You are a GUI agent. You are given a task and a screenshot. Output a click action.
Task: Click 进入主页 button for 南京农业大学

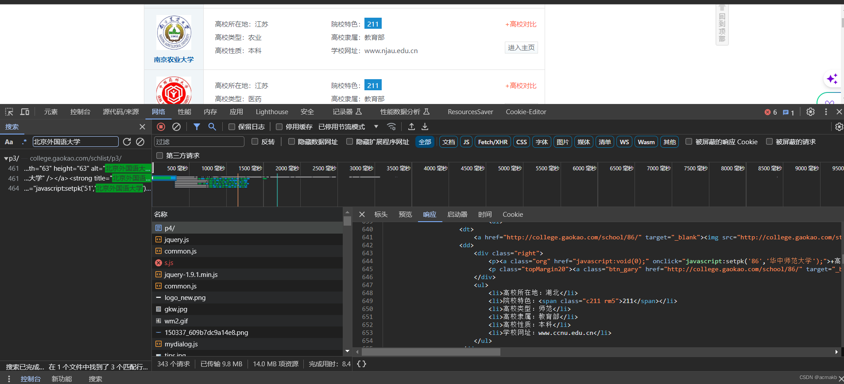click(521, 48)
